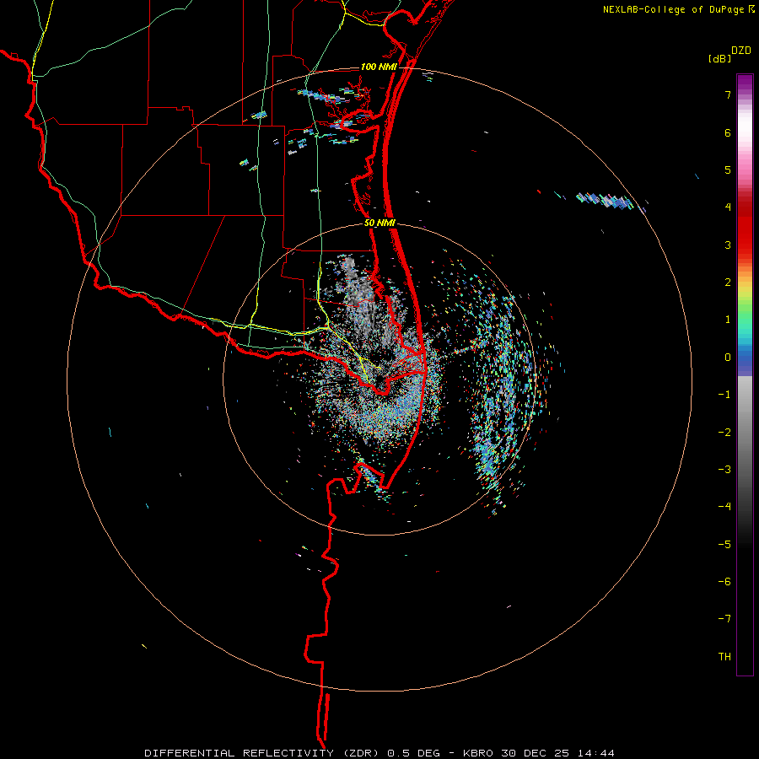Viewport: 759px width, 759px height.
Task: Click the 30 DEC 25 date in the caption
Action: [536, 753]
